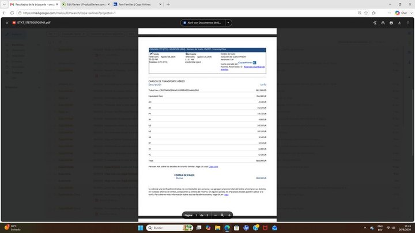
Task: Open the HP app from the taskbar
Action: click(246, 228)
